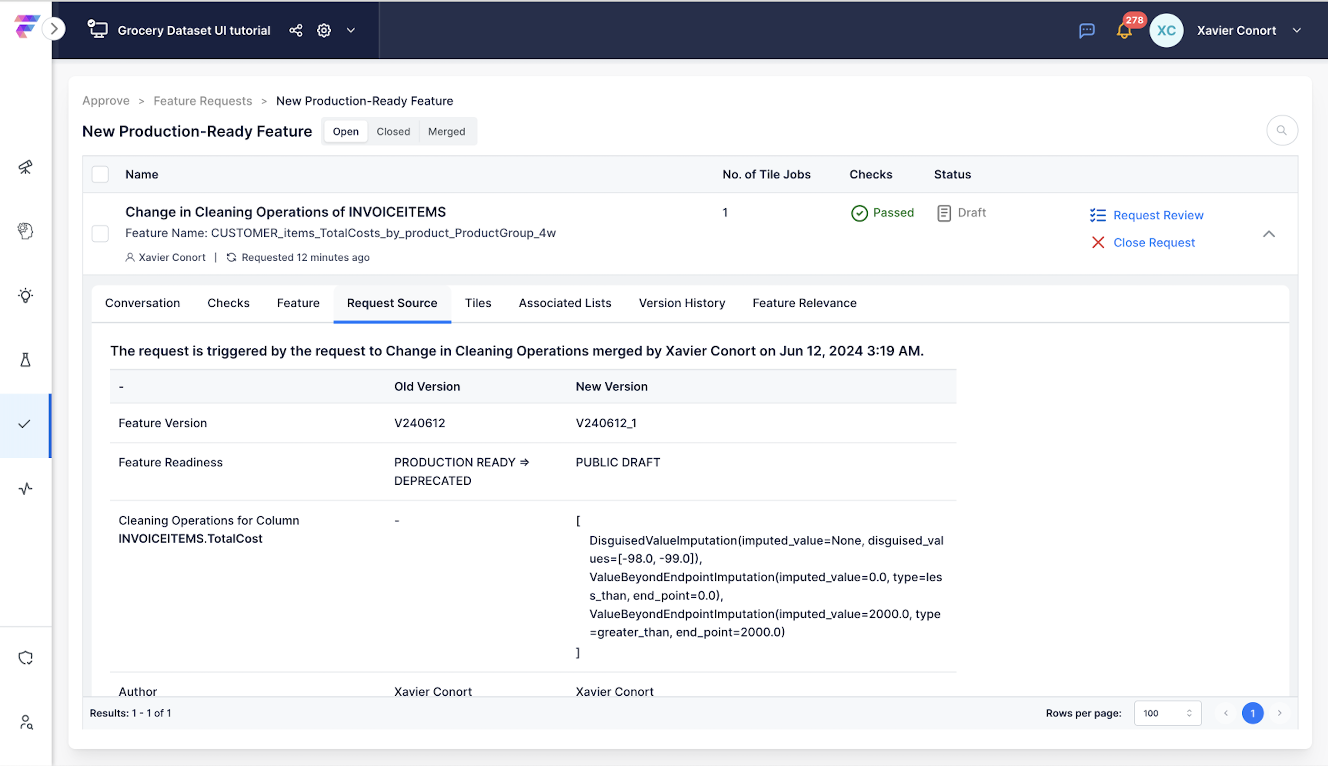Open catalog dropdown chevron in header
The width and height of the screenshot is (1328, 766).
(x=350, y=31)
